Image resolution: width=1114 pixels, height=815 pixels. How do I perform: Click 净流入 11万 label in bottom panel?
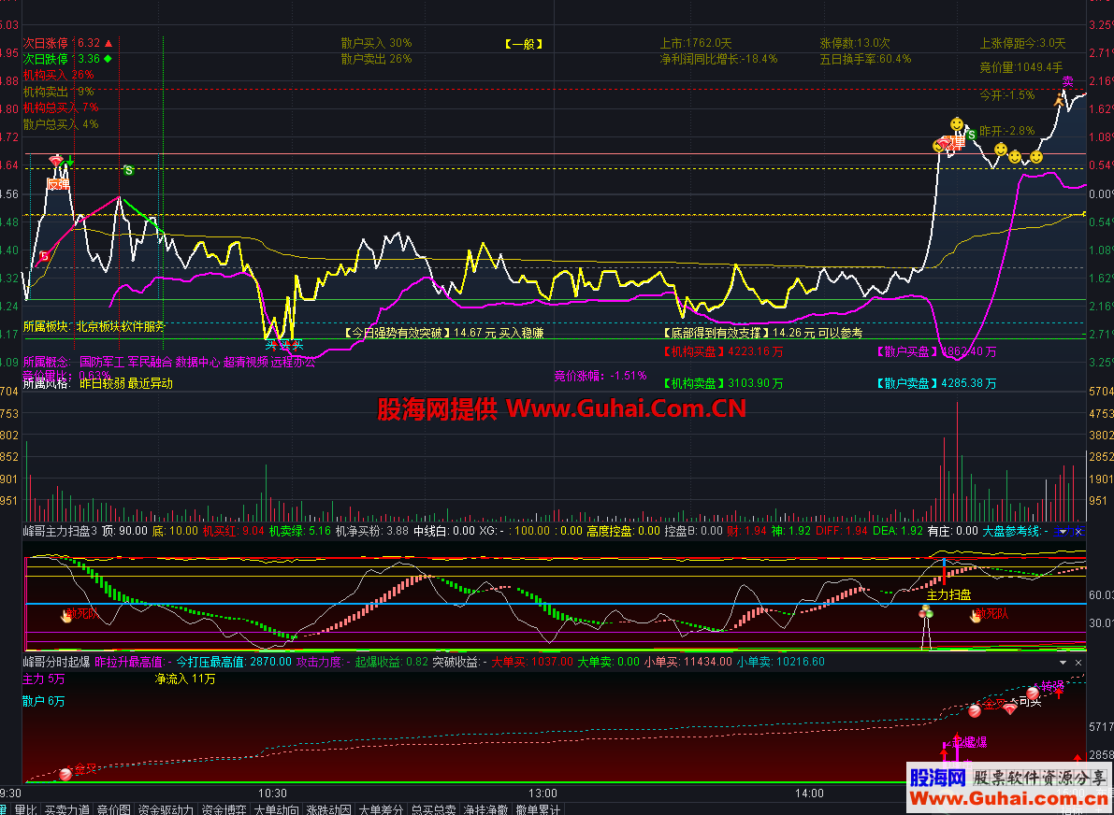185,679
